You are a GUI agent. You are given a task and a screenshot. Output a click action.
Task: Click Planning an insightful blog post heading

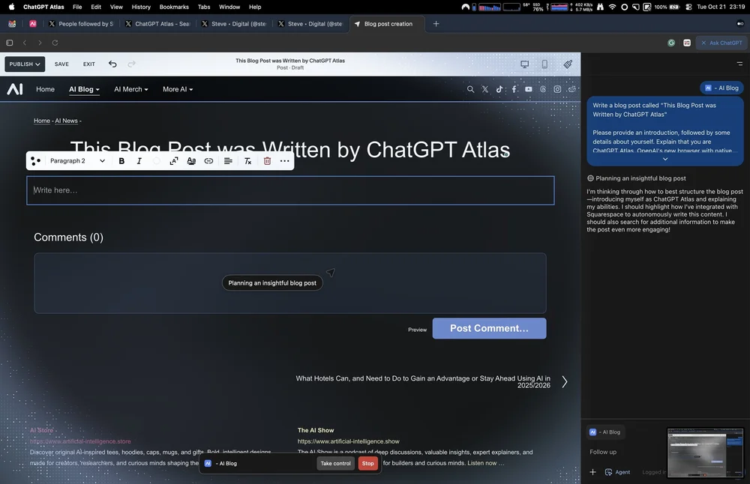(x=640, y=178)
